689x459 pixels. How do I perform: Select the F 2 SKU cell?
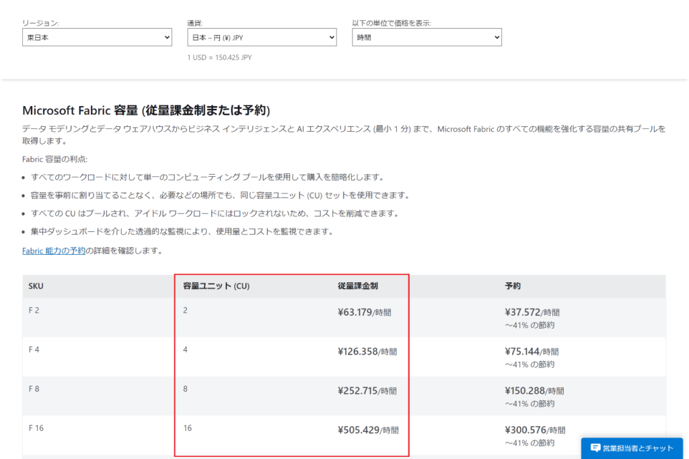coord(34,310)
